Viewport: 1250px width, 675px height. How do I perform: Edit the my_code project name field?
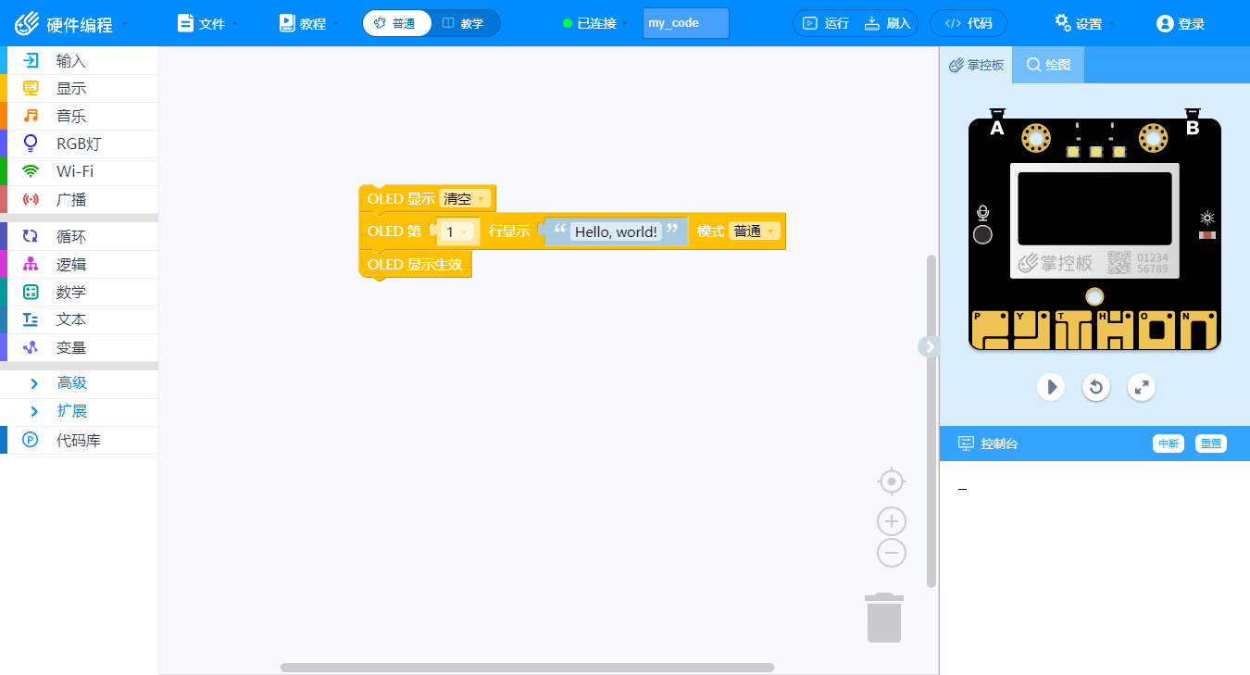(x=686, y=23)
